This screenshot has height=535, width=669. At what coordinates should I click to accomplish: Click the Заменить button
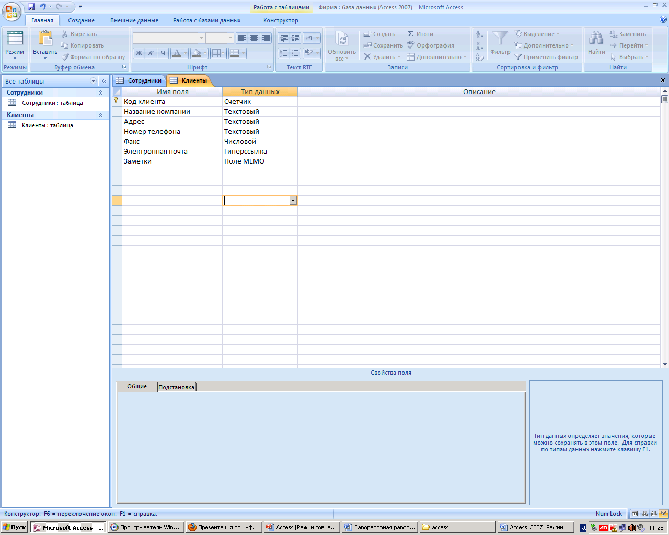click(628, 34)
